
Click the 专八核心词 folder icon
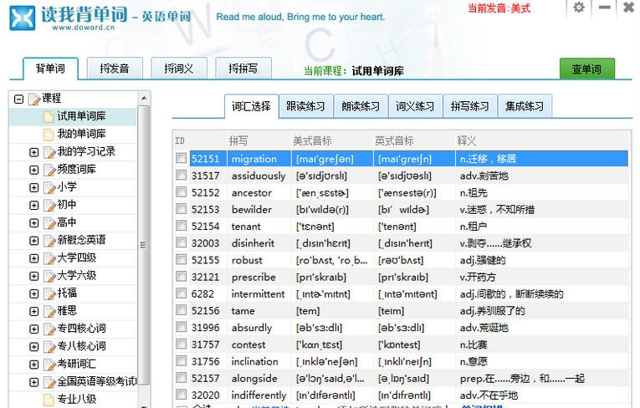click(x=49, y=347)
